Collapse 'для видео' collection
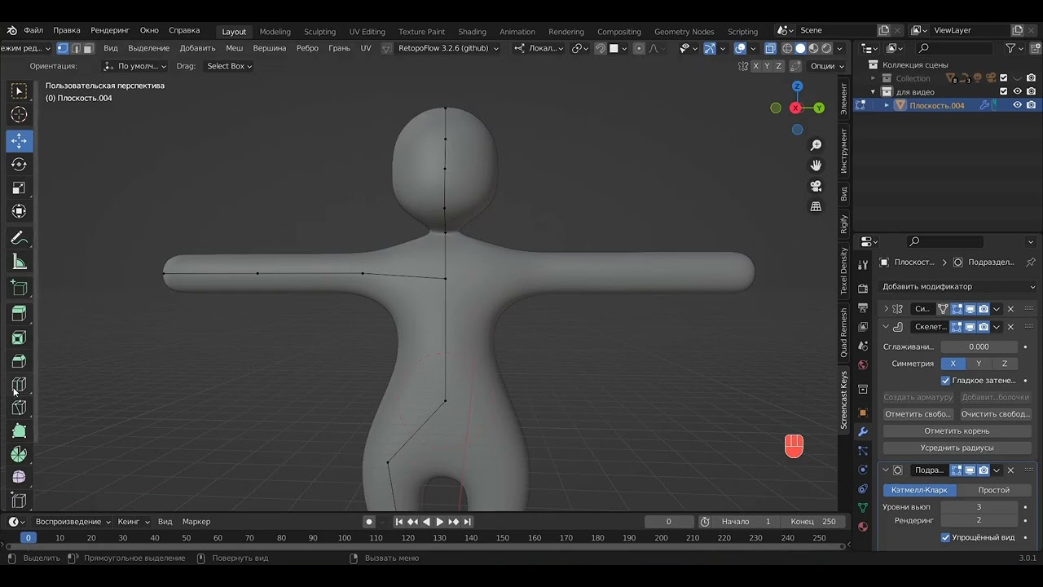 (873, 92)
